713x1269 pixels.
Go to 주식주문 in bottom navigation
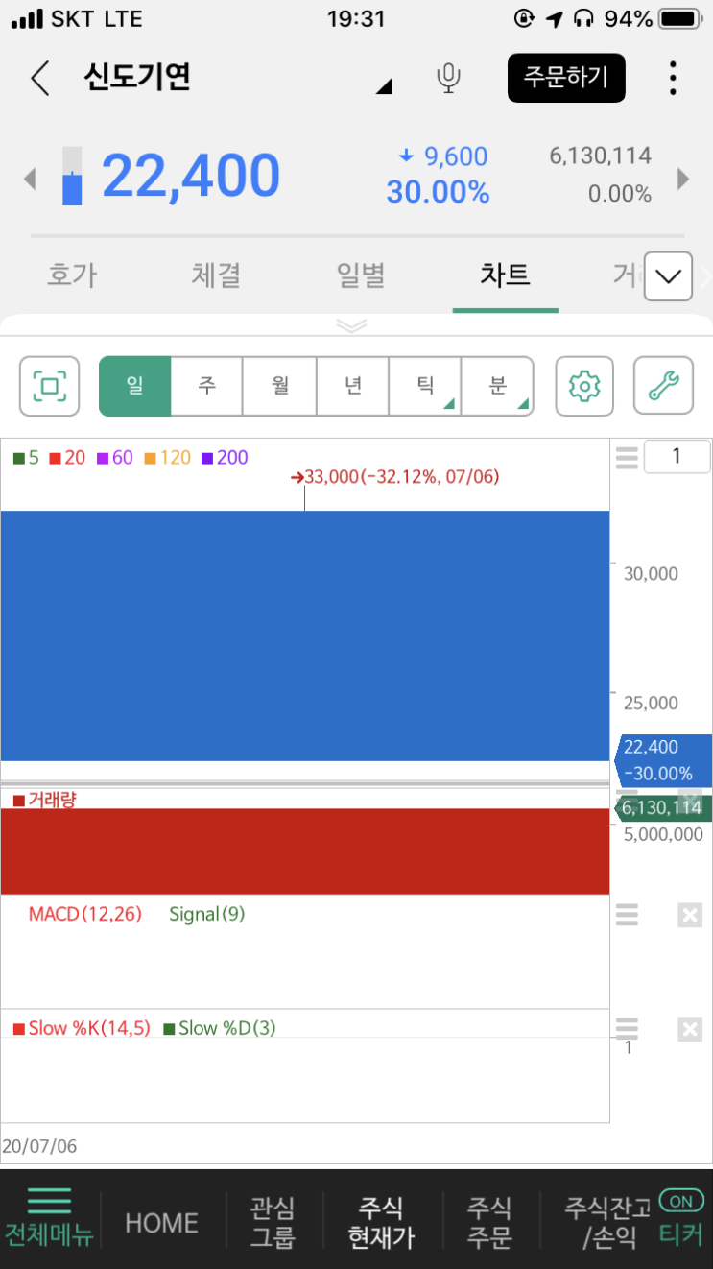(489, 1221)
